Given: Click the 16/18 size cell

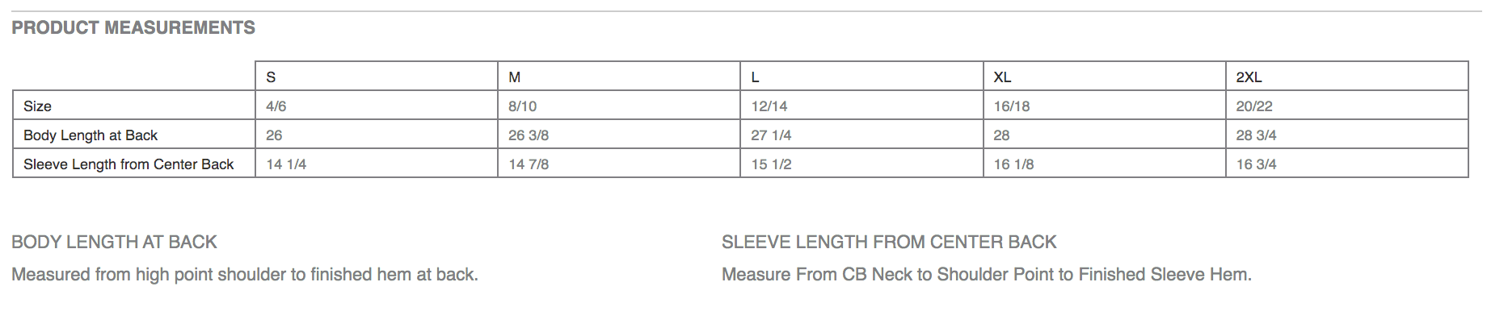Looking at the screenshot, I should (x=1012, y=106).
